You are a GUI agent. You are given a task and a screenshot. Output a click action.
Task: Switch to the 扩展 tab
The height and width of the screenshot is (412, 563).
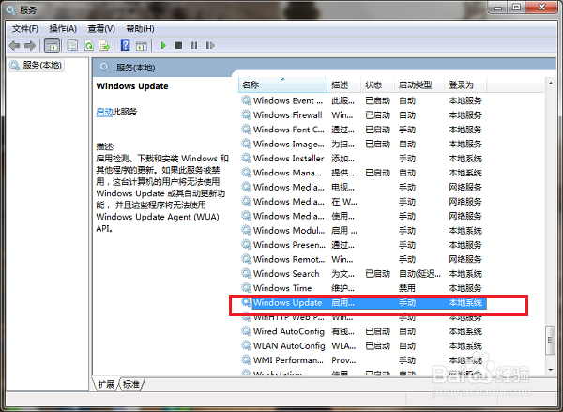coord(106,385)
